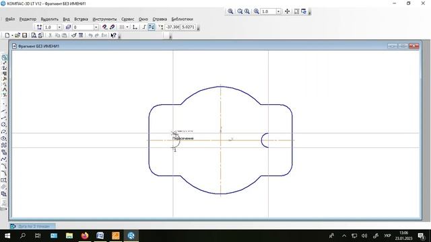
Task: Toggle the orthogonal drawing mode icon
Action: pyautogui.click(x=144, y=27)
